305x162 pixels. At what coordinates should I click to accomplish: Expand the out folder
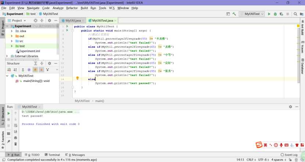pos(12,36)
